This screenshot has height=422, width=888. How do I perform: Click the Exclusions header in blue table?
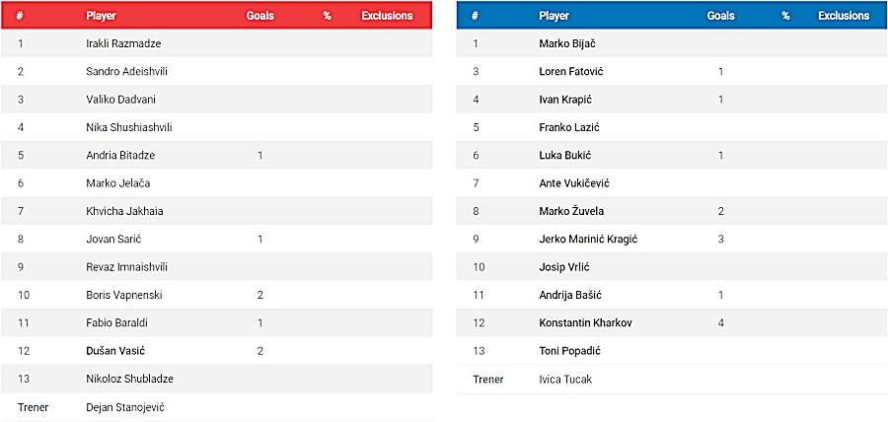844,16
